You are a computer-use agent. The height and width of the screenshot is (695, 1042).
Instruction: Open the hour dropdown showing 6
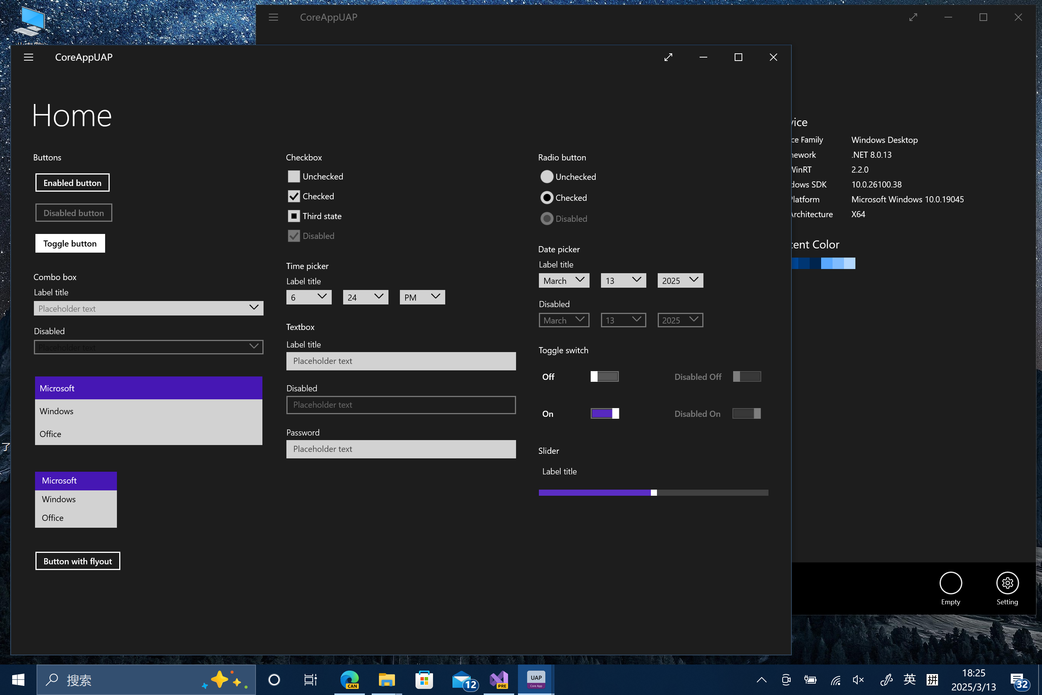(309, 297)
